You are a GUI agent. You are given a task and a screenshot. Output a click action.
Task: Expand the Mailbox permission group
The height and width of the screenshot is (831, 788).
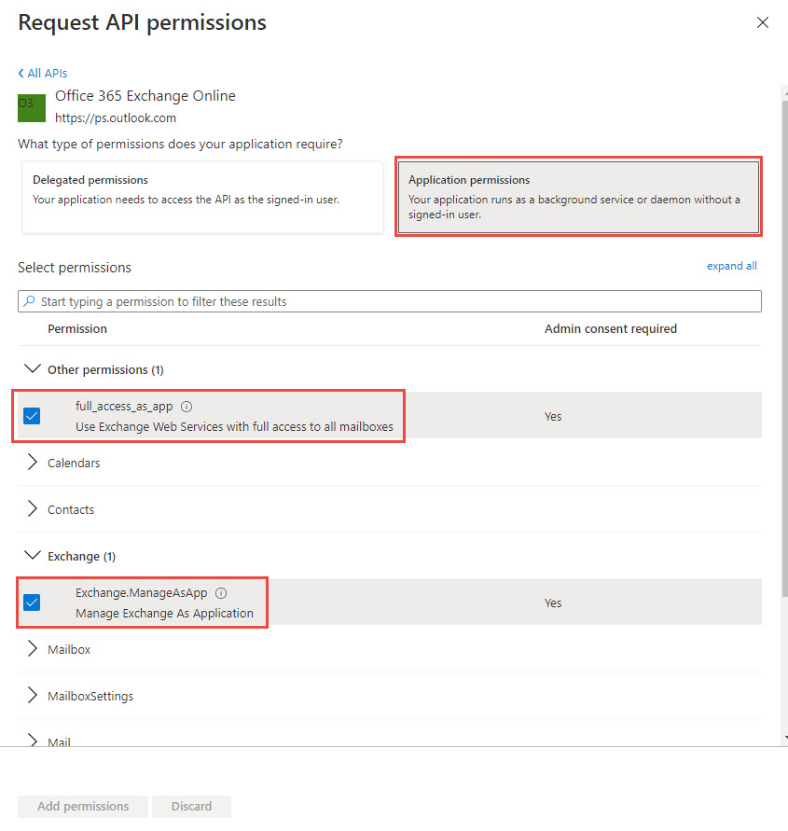pyautogui.click(x=33, y=649)
